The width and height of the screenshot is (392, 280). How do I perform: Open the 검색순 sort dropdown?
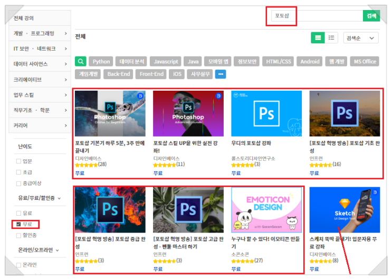tap(361, 38)
